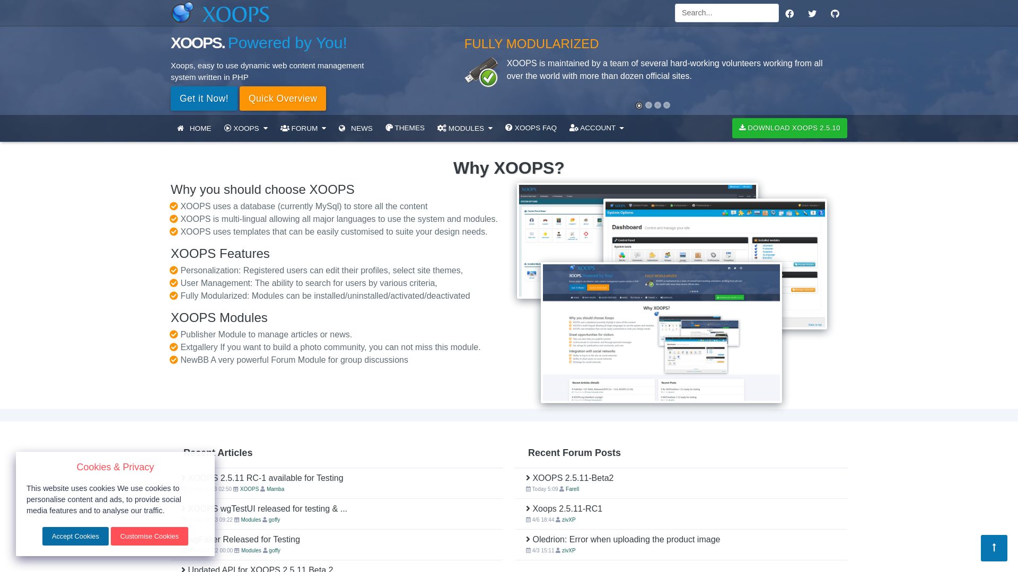Image resolution: width=1018 pixels, height=572 pixels.
Task: Click the Twitter icon in the header
Action: pyautogui.click(x=812, y=13)
